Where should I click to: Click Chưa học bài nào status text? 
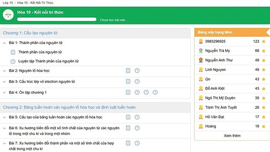113,20
